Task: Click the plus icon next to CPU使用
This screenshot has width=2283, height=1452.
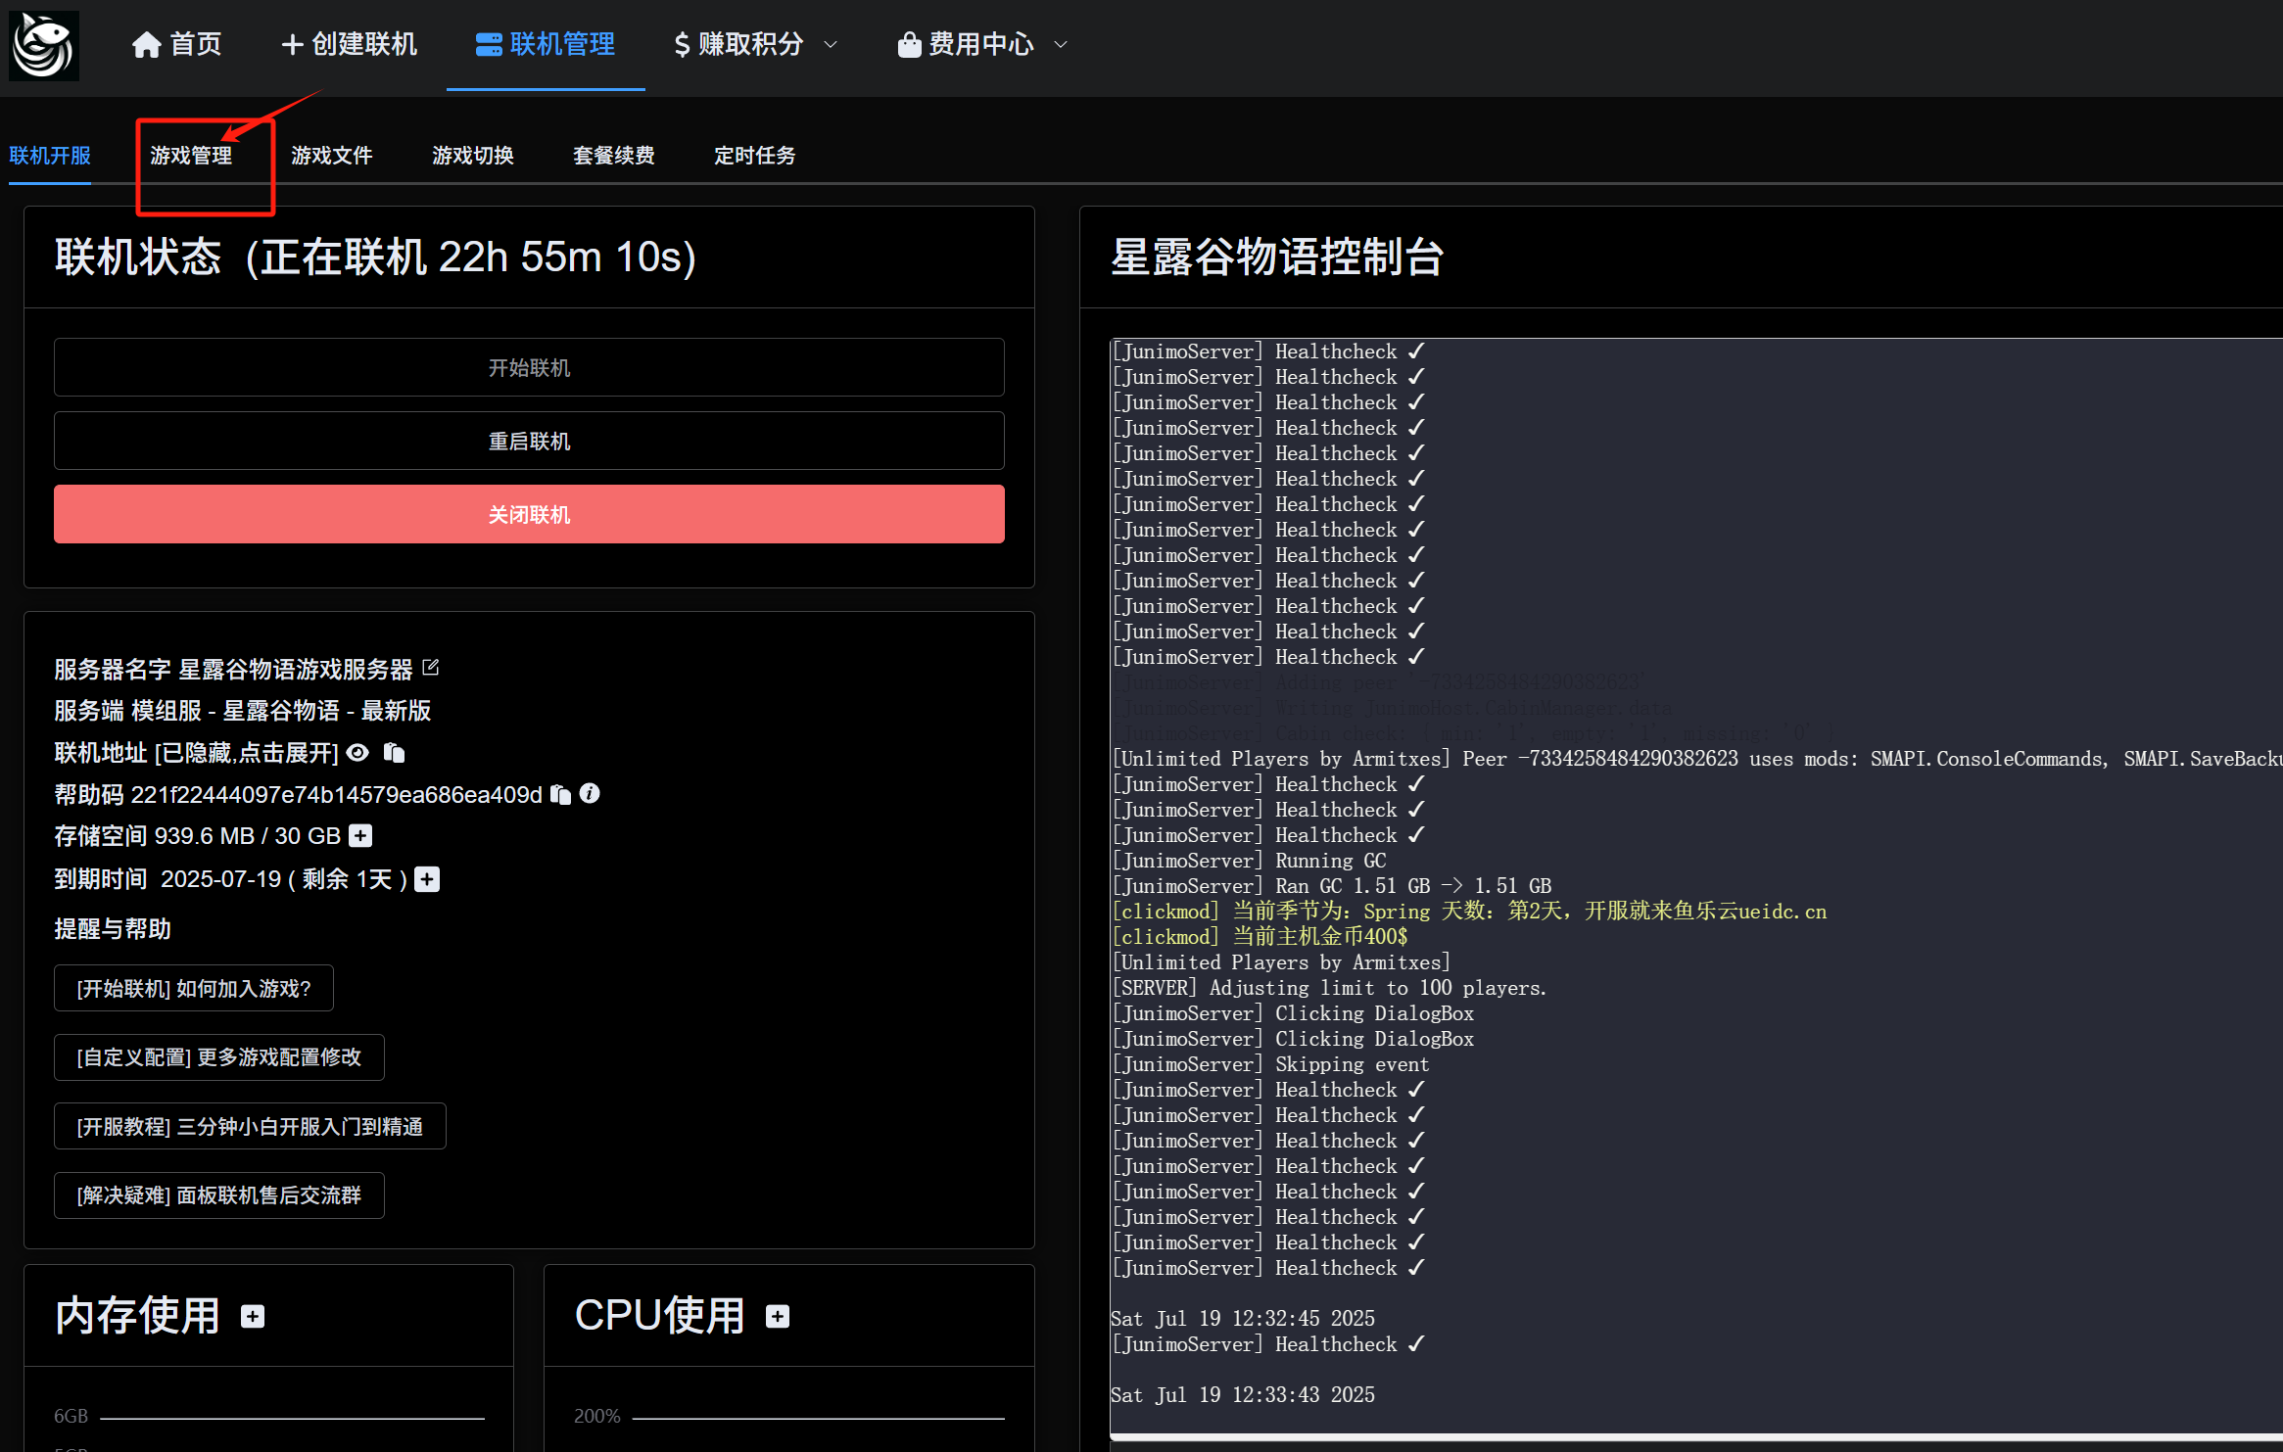Action: pos(778,1316)
